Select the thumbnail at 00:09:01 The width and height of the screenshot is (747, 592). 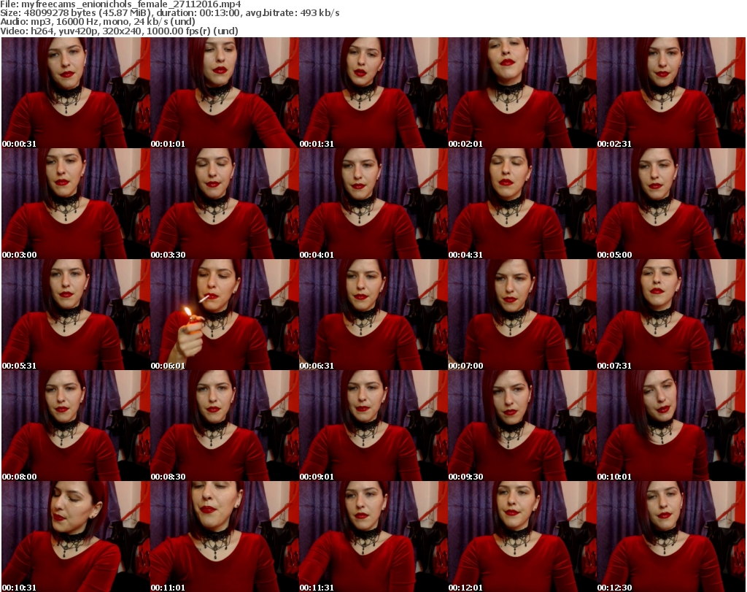coord(373,426)
